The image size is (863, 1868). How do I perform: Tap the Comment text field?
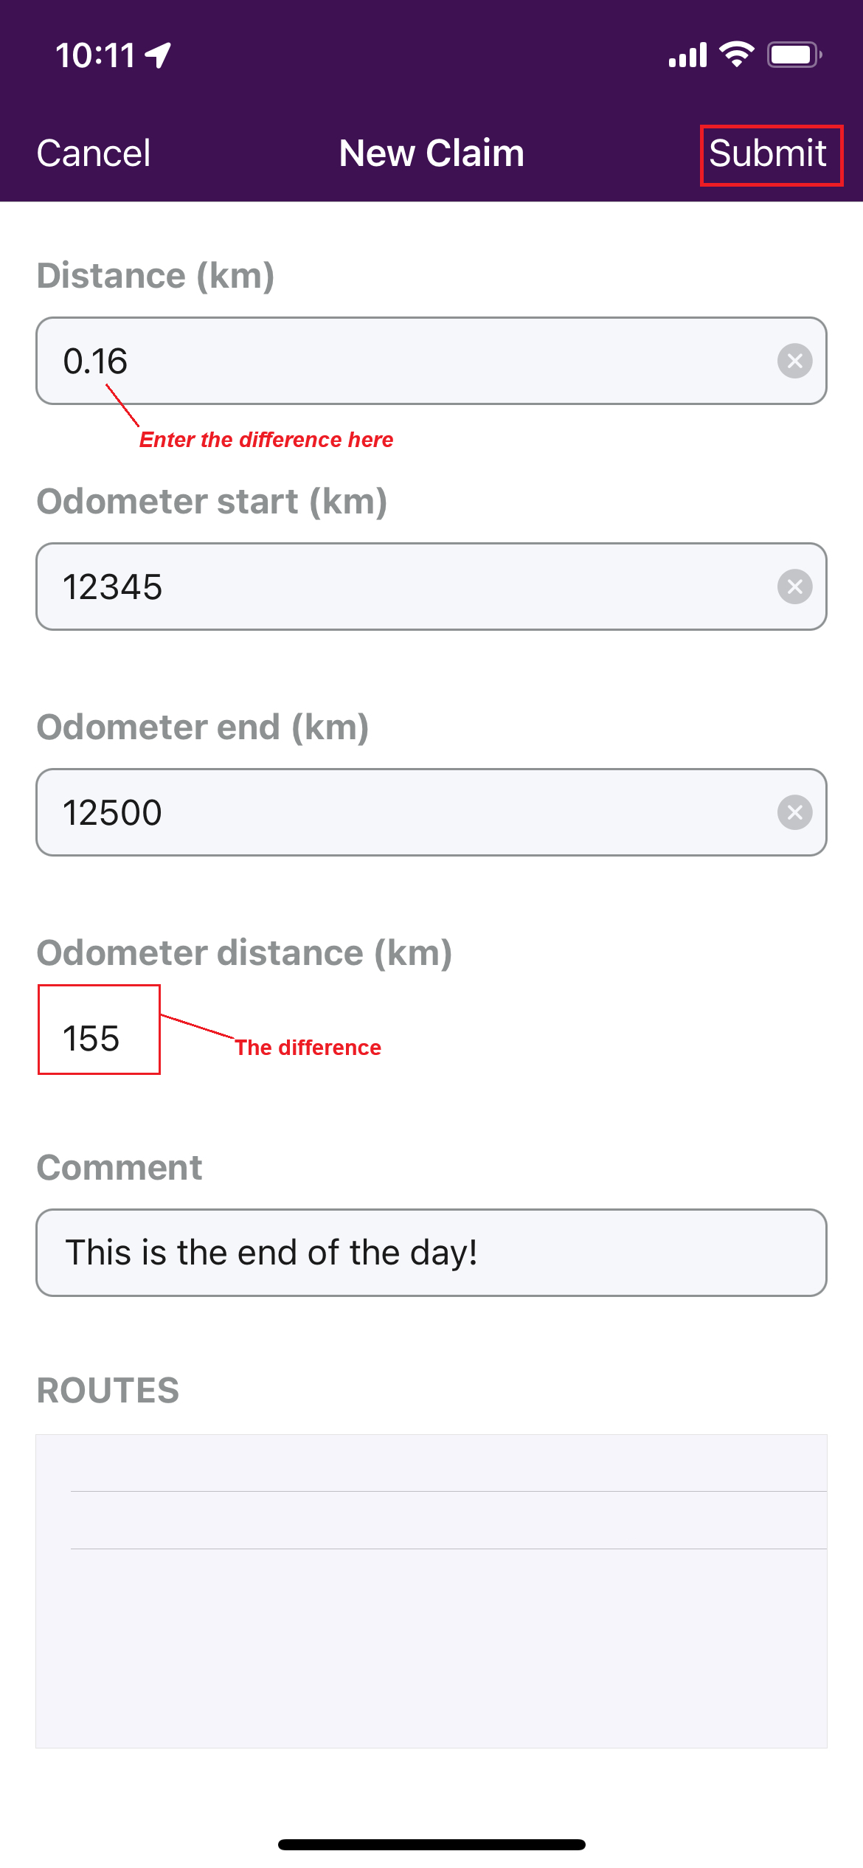431,1252
